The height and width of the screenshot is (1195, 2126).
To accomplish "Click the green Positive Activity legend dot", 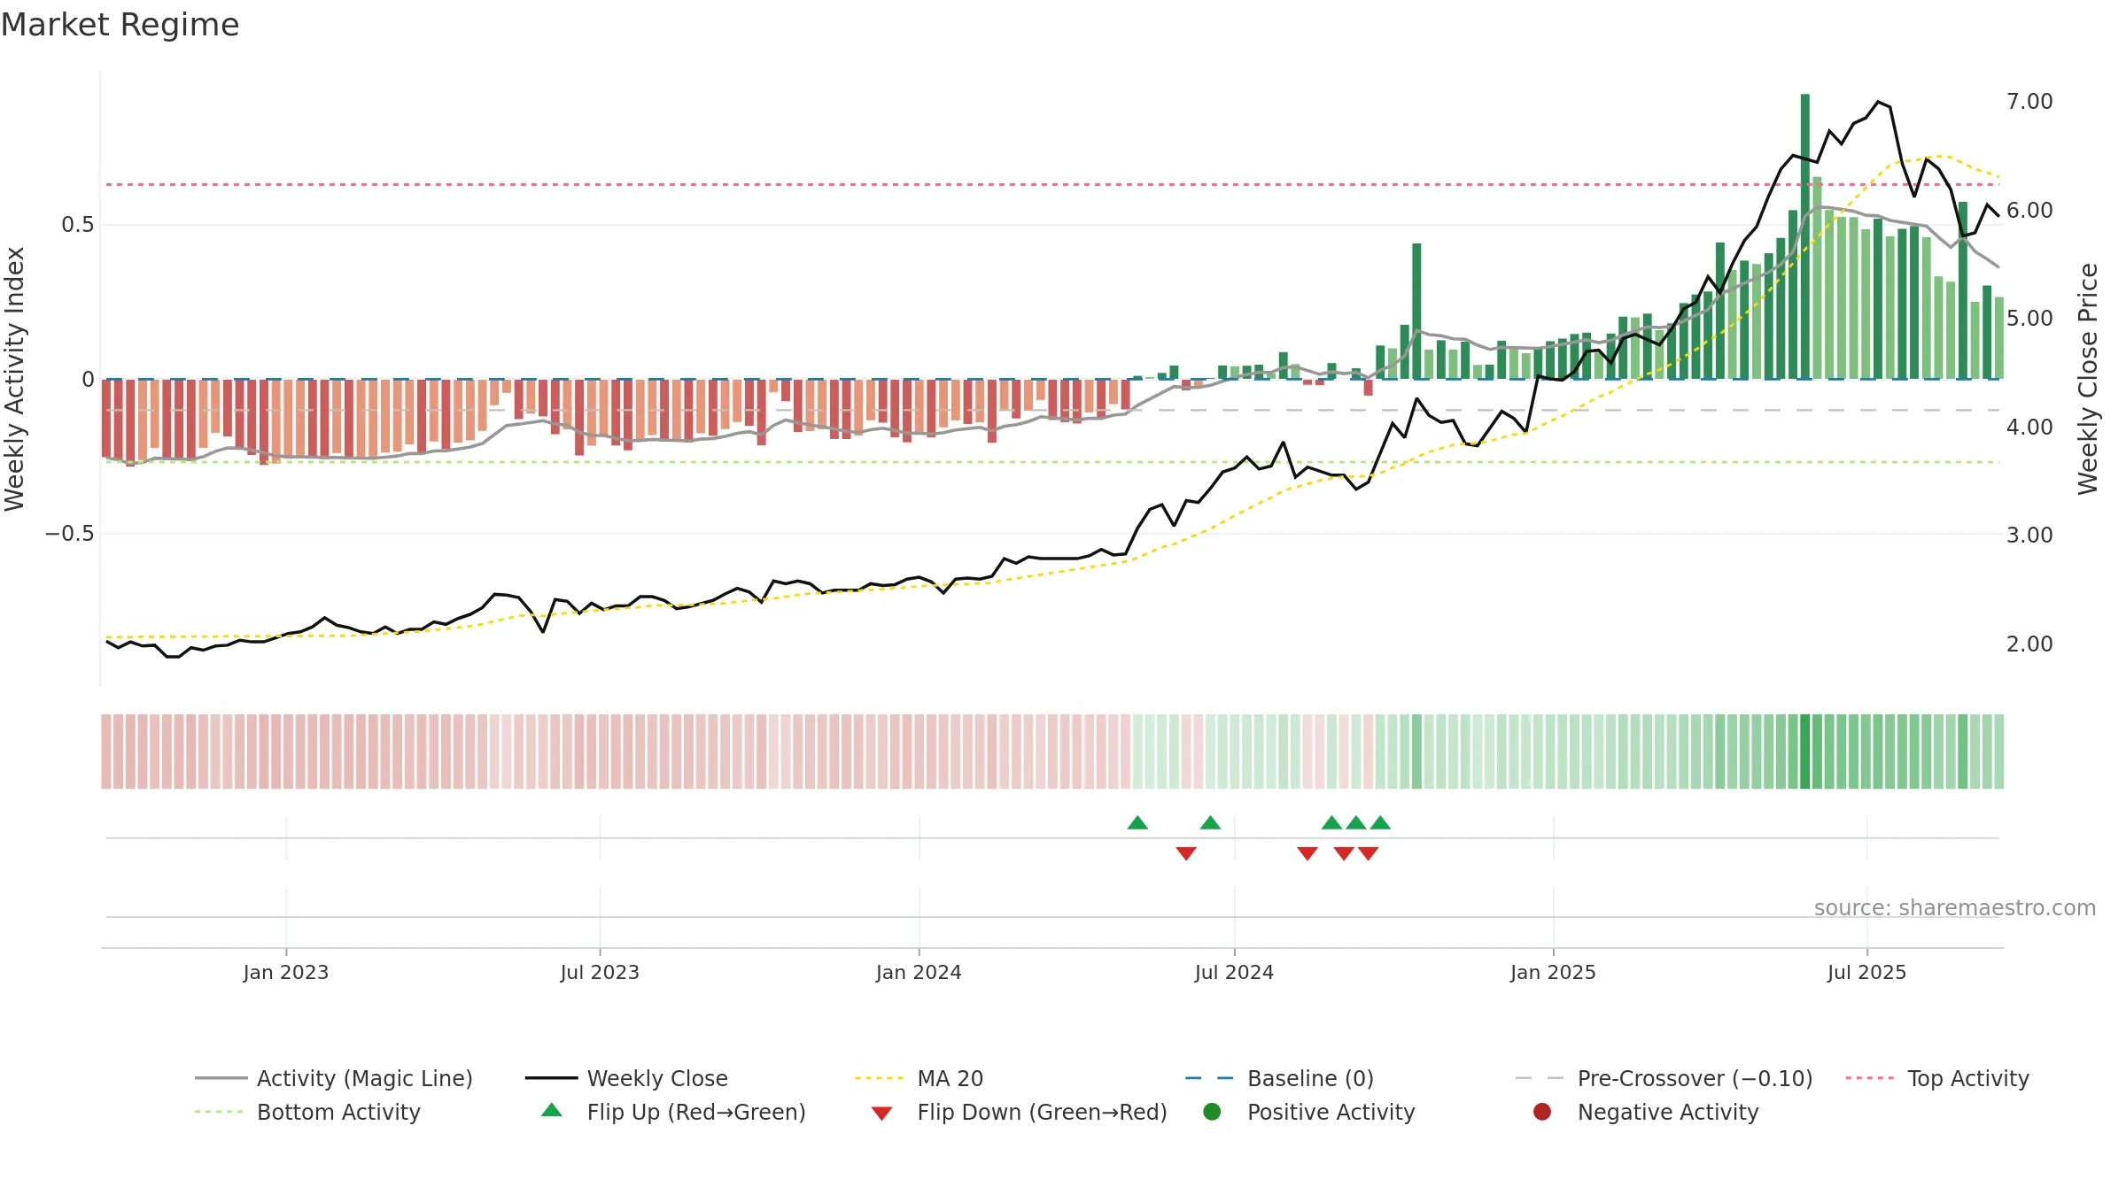I will click(1212, 1112).
